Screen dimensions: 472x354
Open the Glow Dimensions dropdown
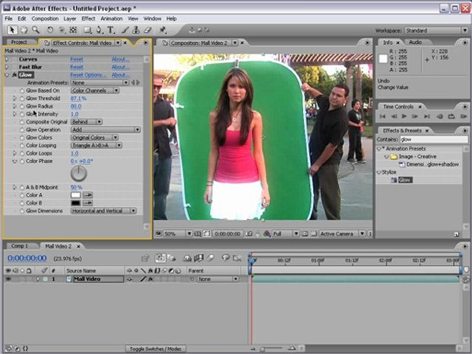104,211
